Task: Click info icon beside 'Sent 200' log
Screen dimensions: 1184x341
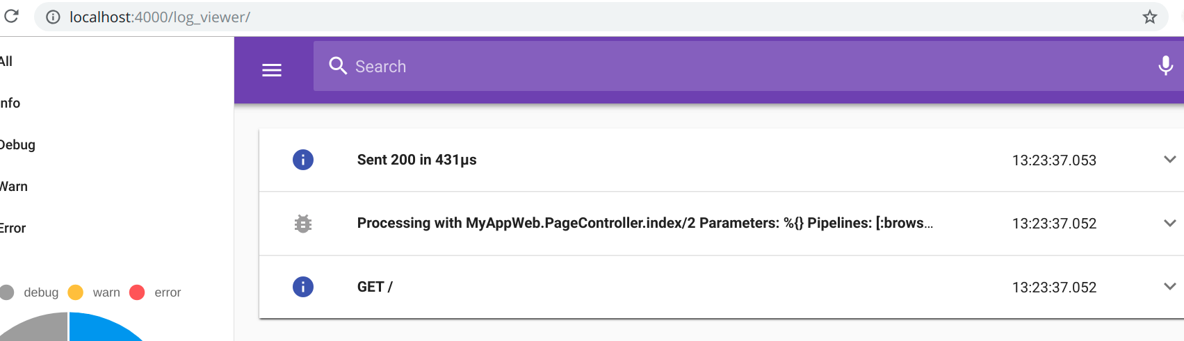Action: tap(303, 160)
